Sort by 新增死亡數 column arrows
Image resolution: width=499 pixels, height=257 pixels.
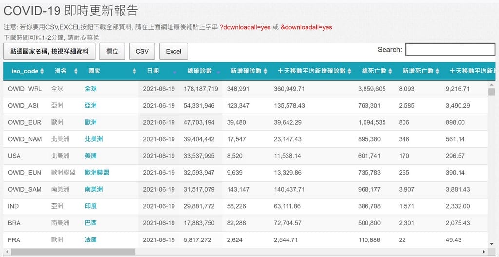pos(437,71)
